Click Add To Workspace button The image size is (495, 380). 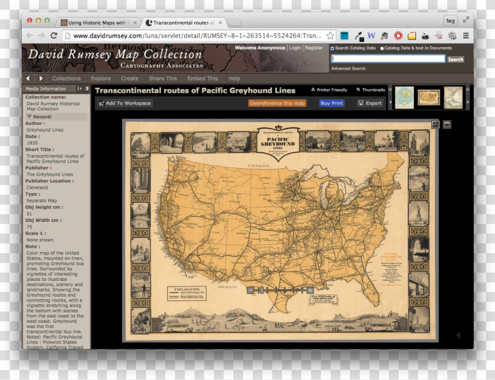tap(125, 103)
